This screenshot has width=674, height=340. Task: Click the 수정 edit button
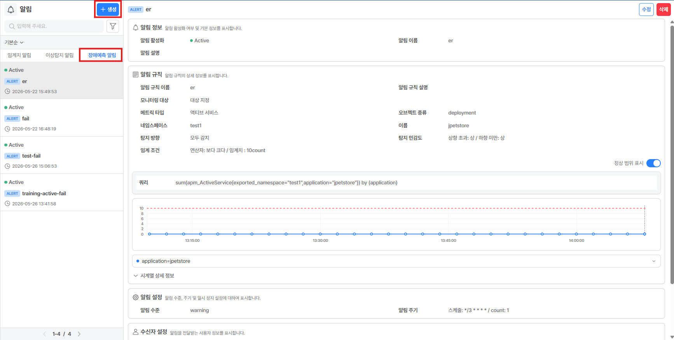[646, 9]
